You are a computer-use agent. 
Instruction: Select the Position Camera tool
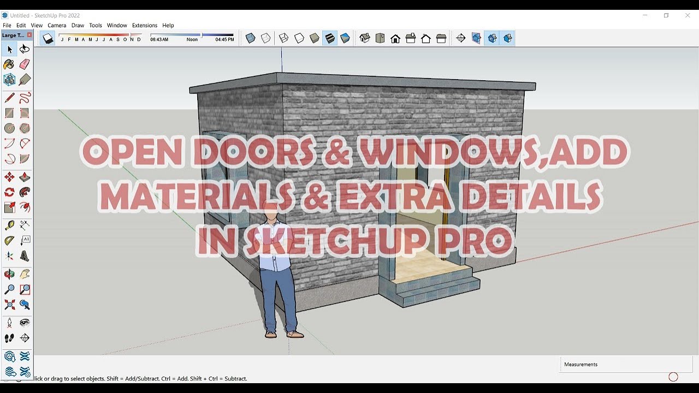(9, 323)
